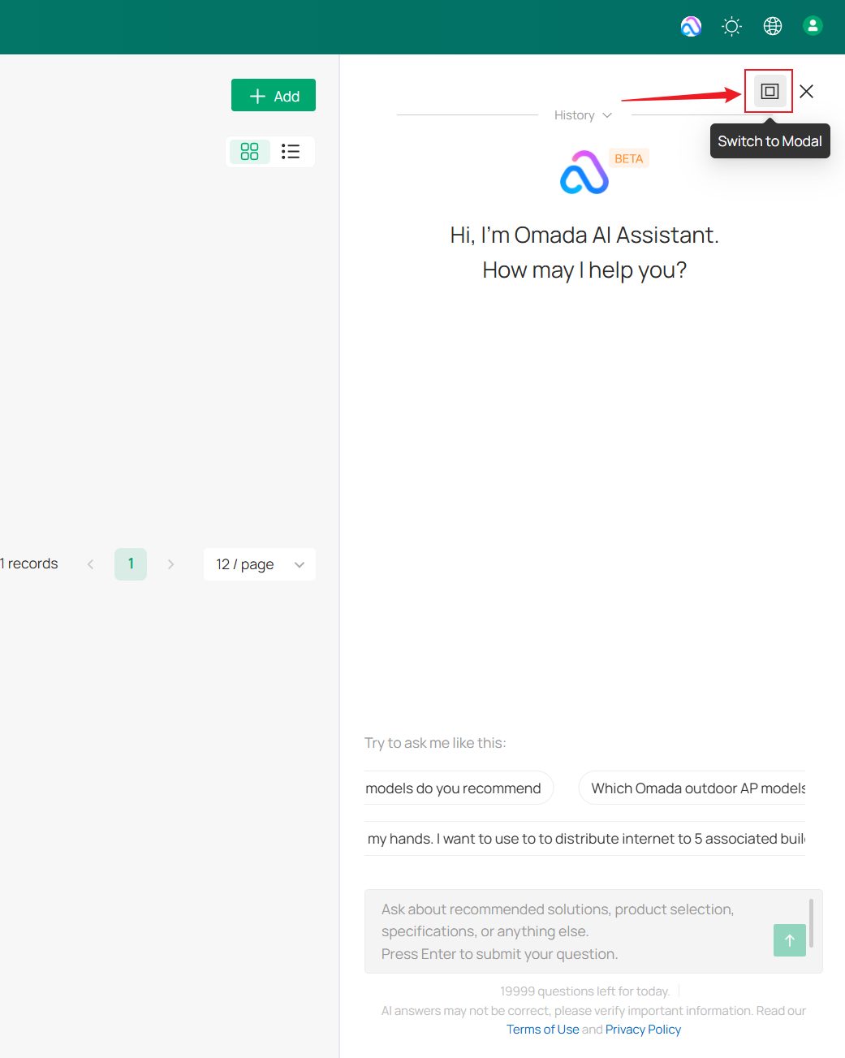Click the input box scrollbar
Screen dimensions: 845x1058
pos(811,923)
